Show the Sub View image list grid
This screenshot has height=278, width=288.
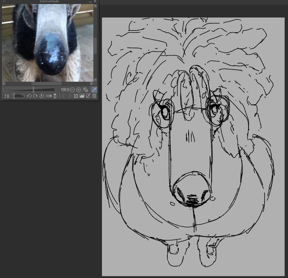76,96
